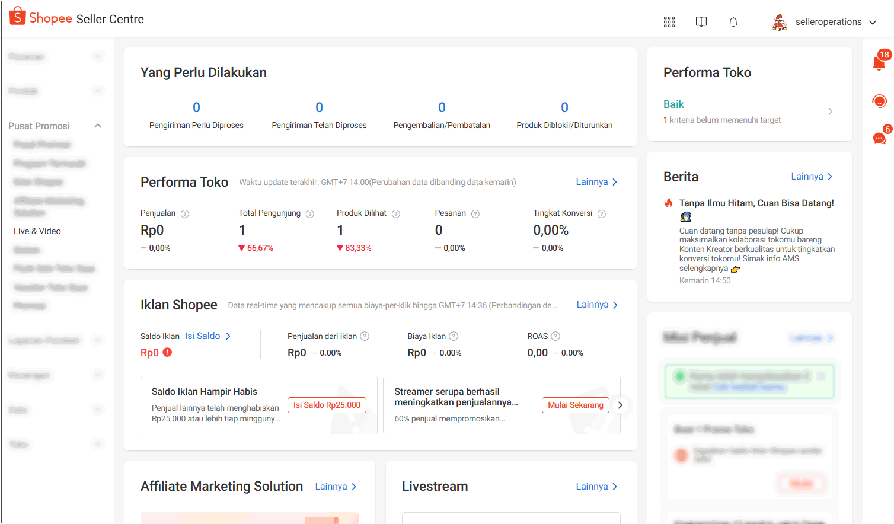This screenshot has width=894, height=524.
Task: Show next ad recommendation card arrow
Action: [x=620, y=405]
